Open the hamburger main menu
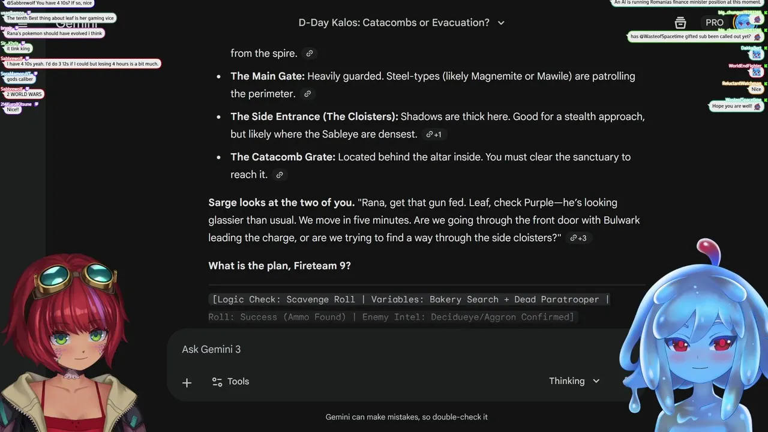This screenshot has height=432, width=768. click(23, 25)
